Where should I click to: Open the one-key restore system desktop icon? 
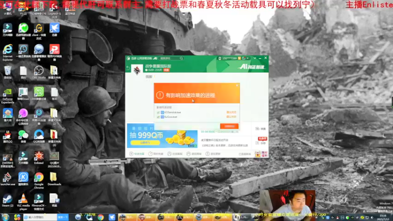pyautogui.click(x=23, y=51)
